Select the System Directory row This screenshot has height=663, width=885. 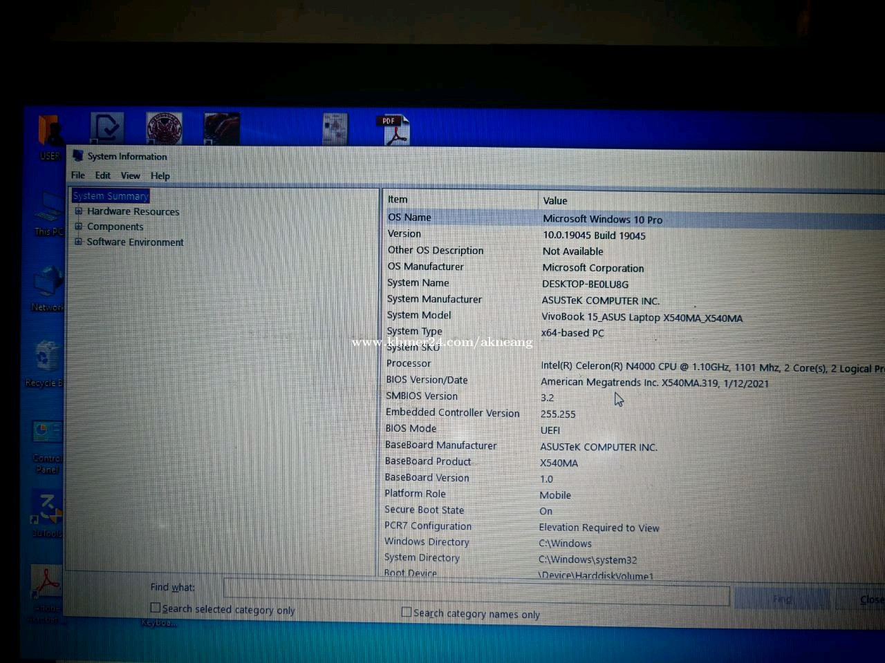(x=635, y=559)
